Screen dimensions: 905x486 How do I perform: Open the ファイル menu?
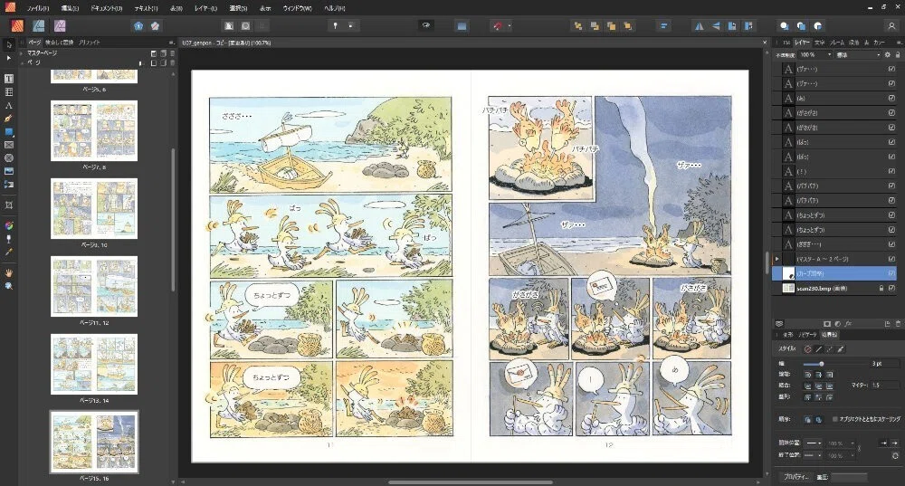click(x=37, y=8)
